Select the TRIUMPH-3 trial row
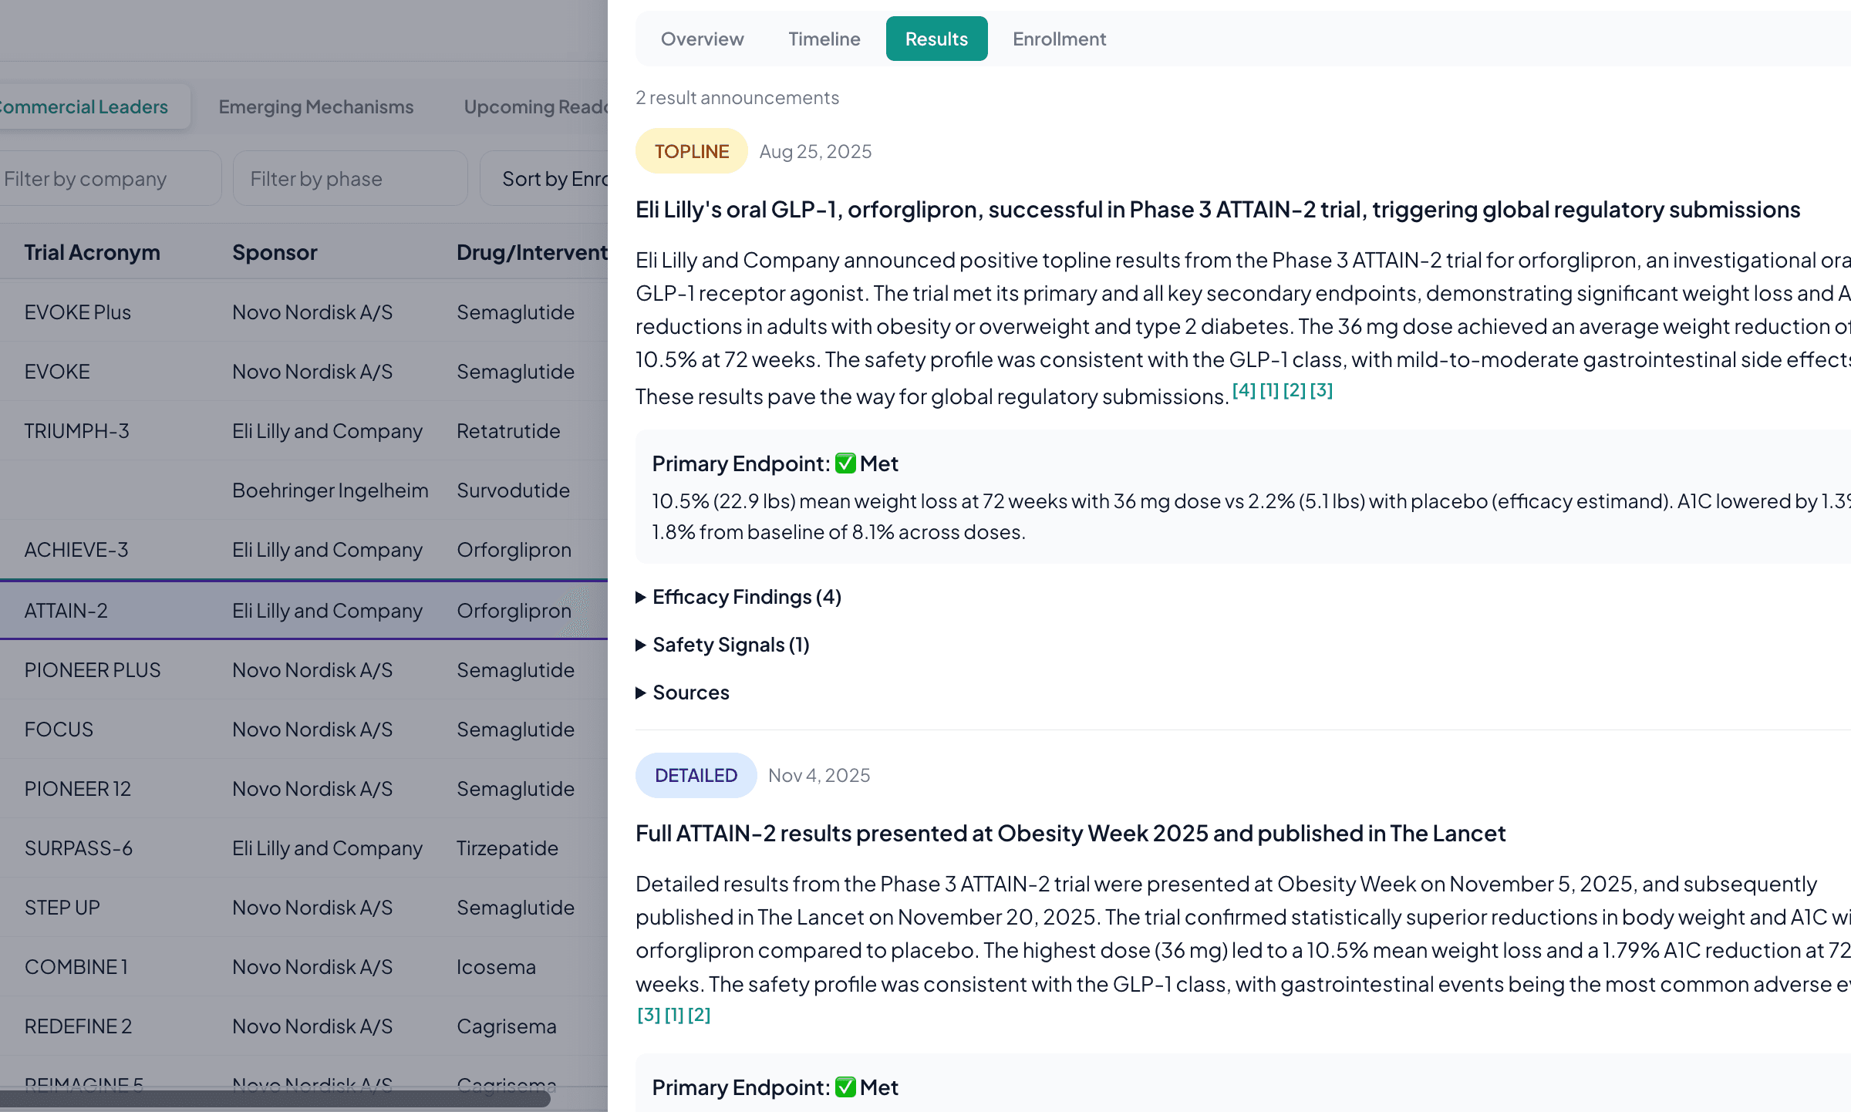Image resolution: width=1851 pixels, height=1112 pixels. [x=304, y=431]
